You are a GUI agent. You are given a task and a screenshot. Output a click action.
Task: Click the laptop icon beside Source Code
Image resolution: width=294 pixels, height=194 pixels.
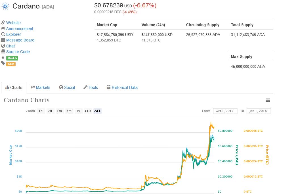click(3, 51)
